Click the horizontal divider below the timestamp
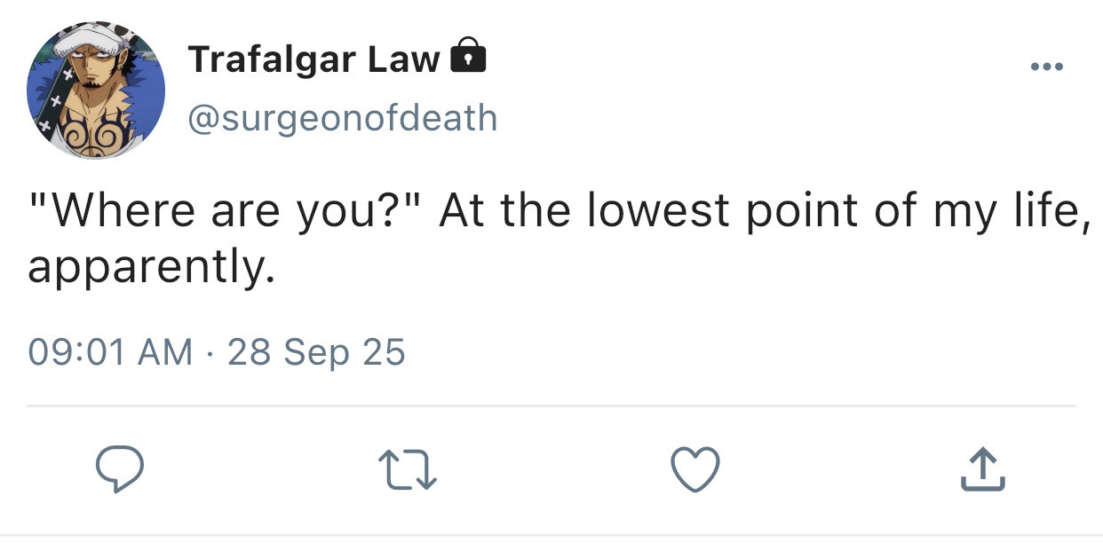 point(551,406)
